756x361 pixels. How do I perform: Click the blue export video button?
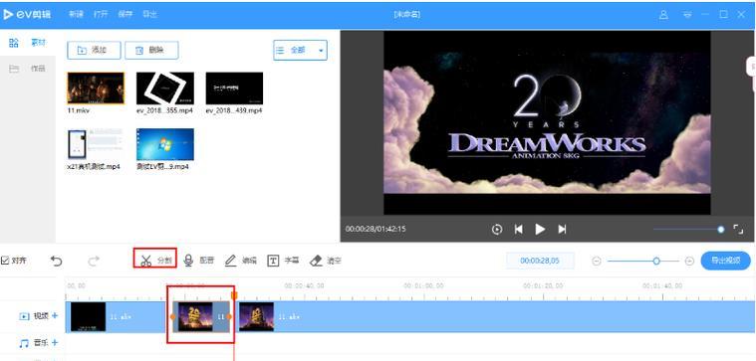click(x=726, y=261)
